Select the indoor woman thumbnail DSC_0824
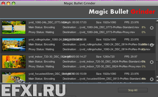The image size is (158, 97). pos(14,62)
